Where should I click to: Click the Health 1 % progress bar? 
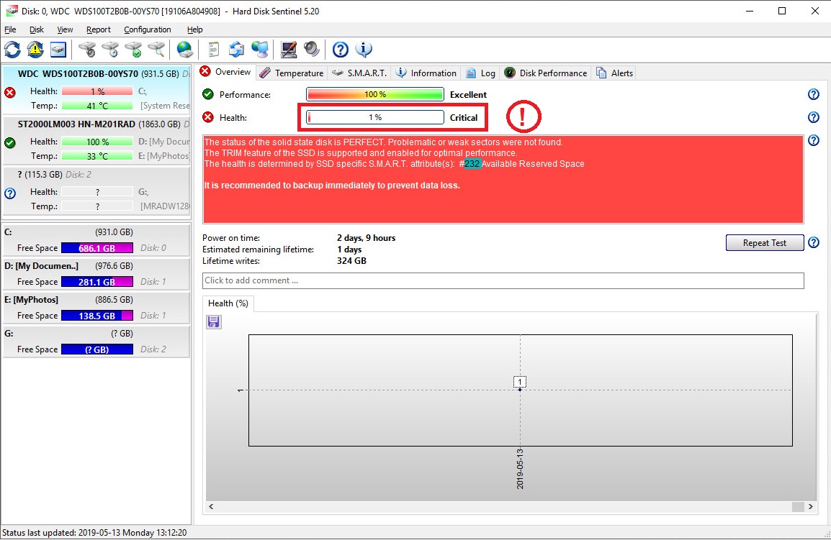[x=374, y=117]
